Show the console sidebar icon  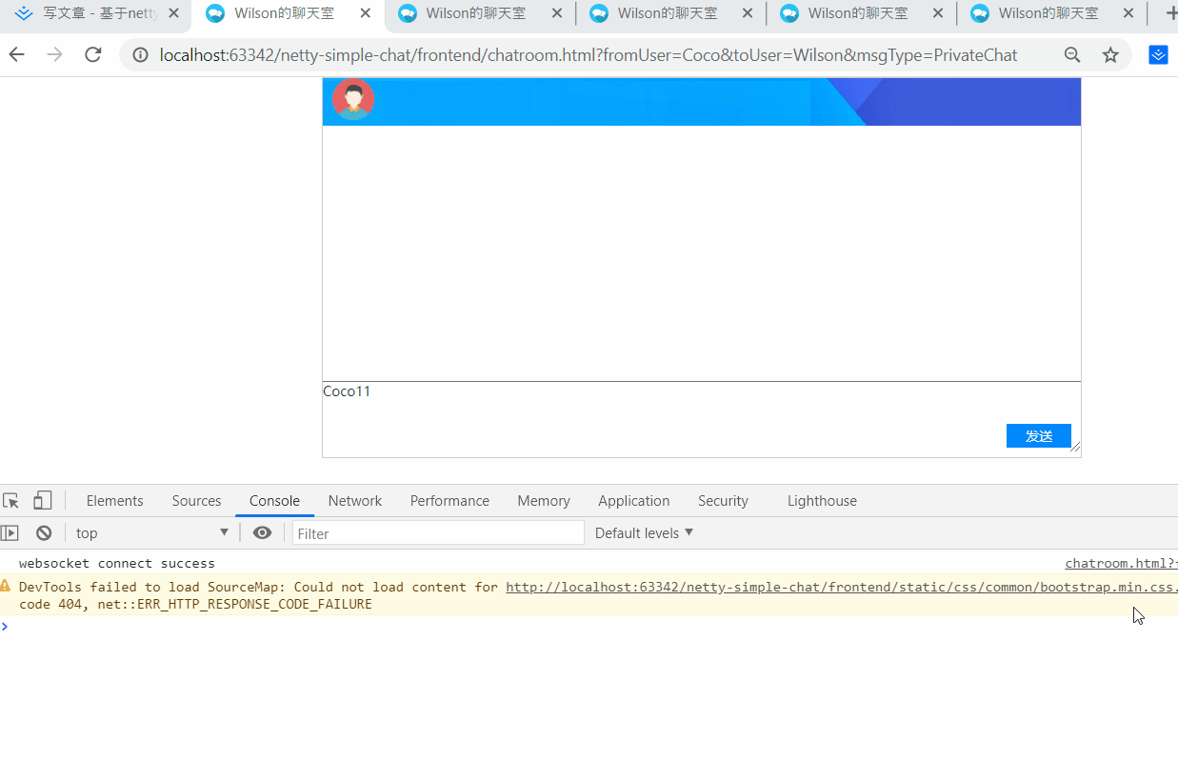click(x=10, y=533)
